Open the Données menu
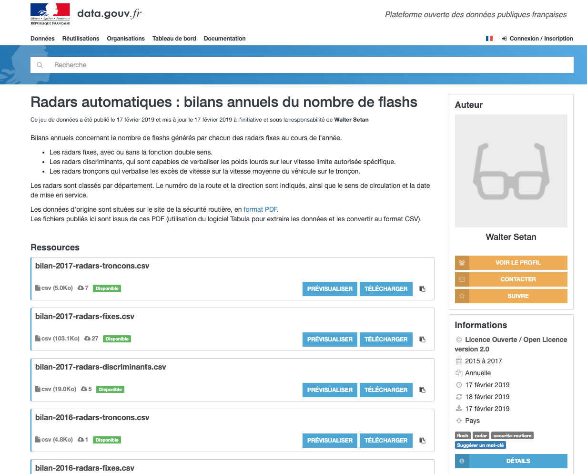This screenshot has width=587, height=474. coord(42,39)
